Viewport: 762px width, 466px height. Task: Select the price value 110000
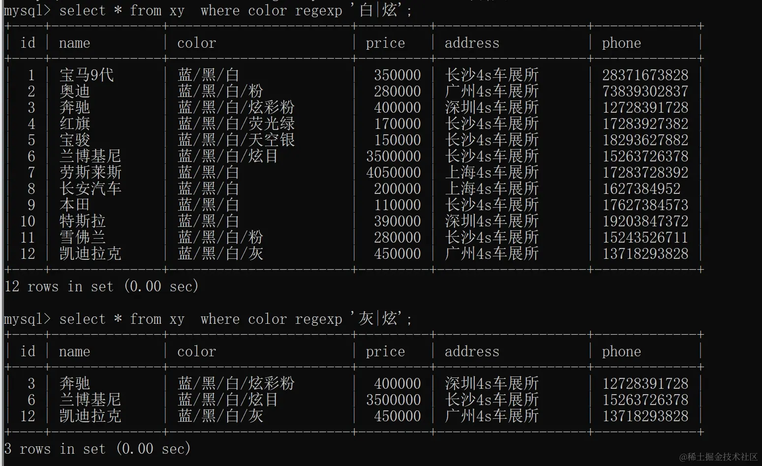click(397, 205)
